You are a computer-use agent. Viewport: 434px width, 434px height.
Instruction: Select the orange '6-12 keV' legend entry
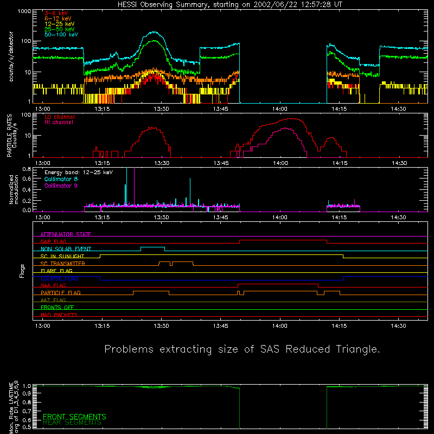[58, 18]
